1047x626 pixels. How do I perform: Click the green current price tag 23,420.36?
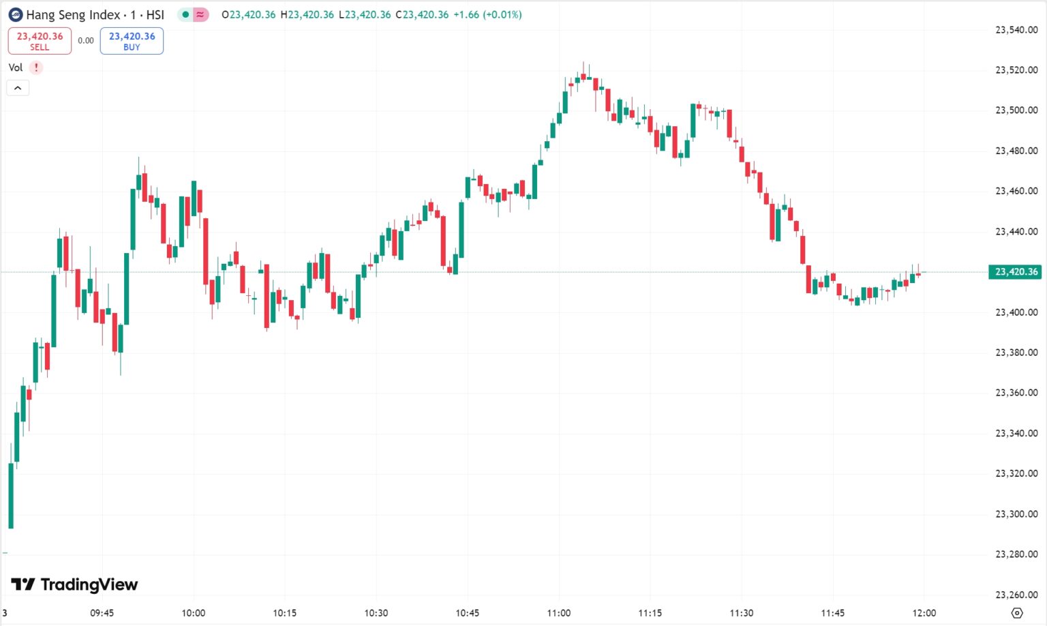(1016, 272)
